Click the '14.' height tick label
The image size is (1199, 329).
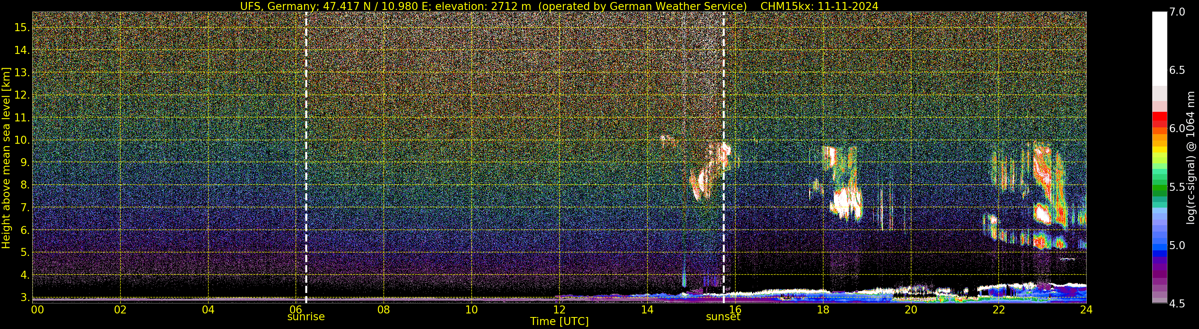22,50
